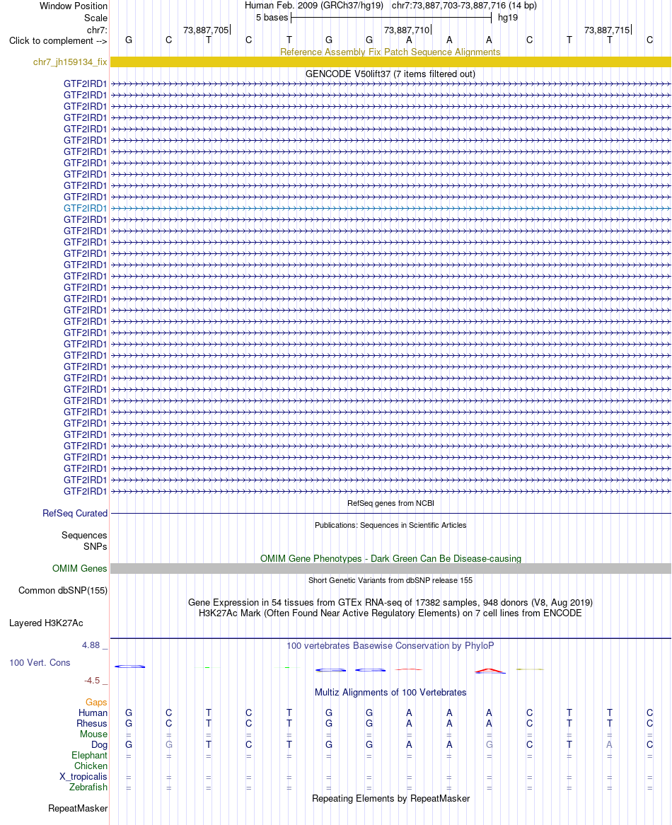
Task: Open Multiz Alignments of 100 Vertebrates title
Action: pos(390,693)
